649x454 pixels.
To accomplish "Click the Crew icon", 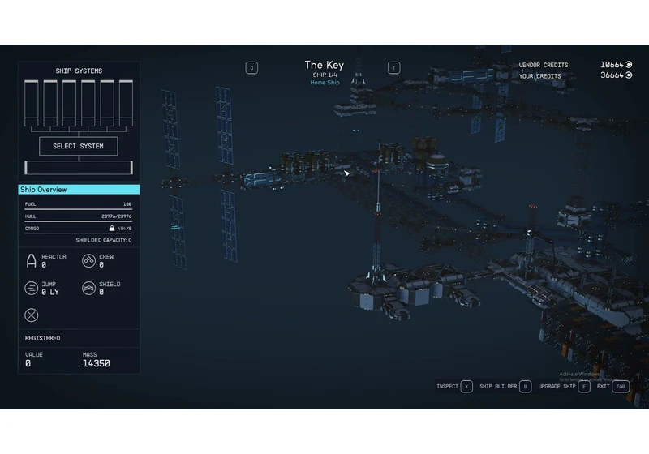I will (88, 261).
